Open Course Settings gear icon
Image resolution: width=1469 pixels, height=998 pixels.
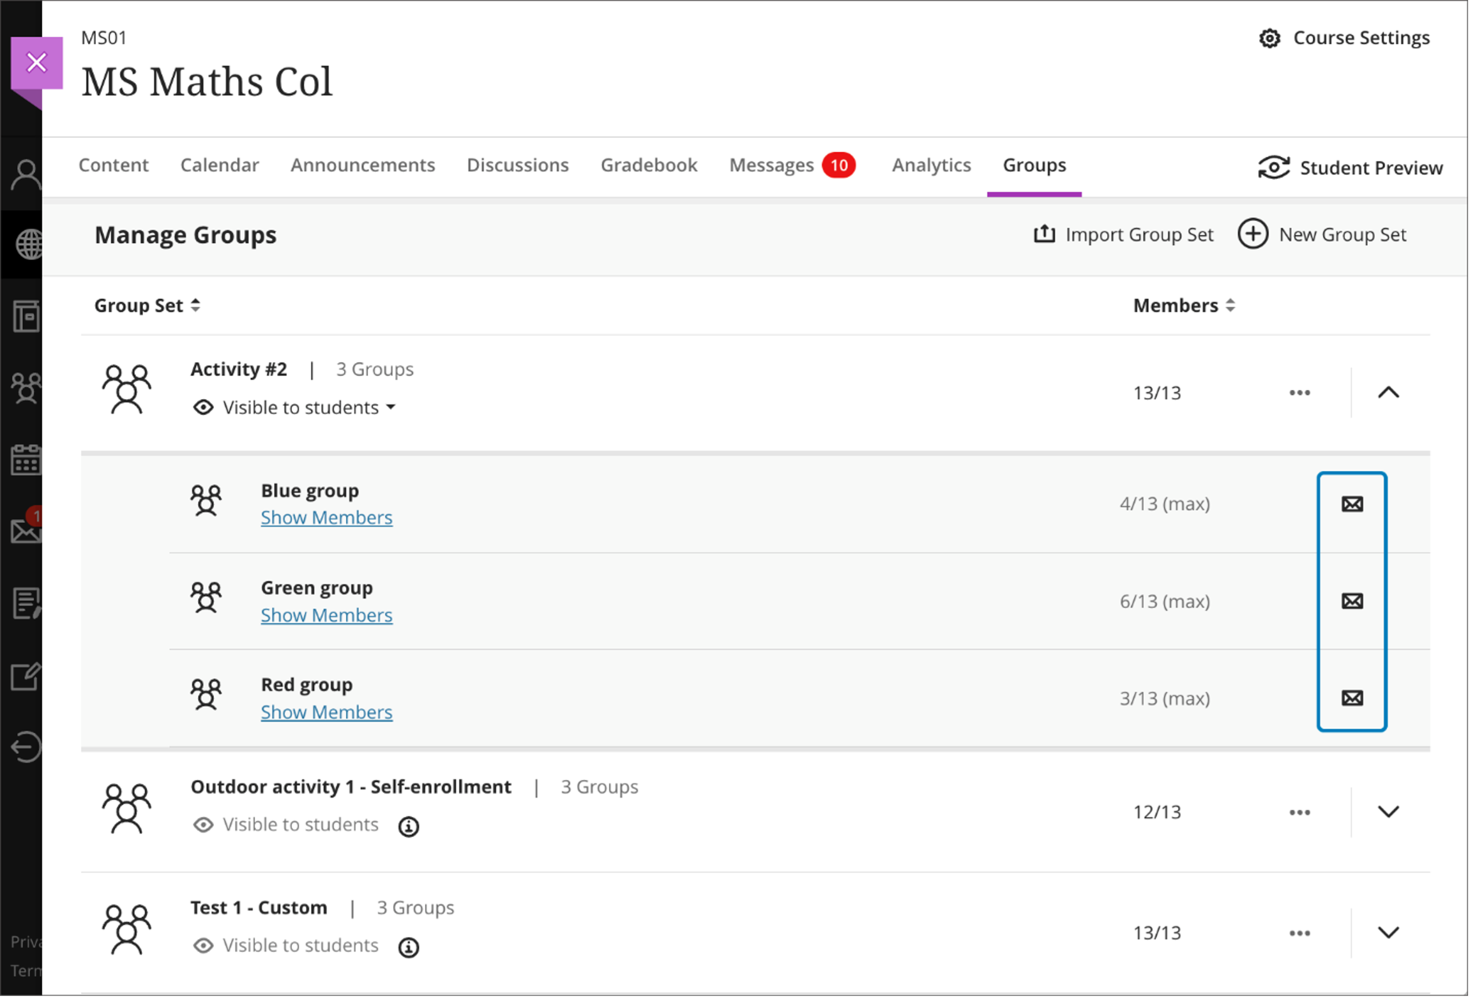click(x=1269, y=39)
